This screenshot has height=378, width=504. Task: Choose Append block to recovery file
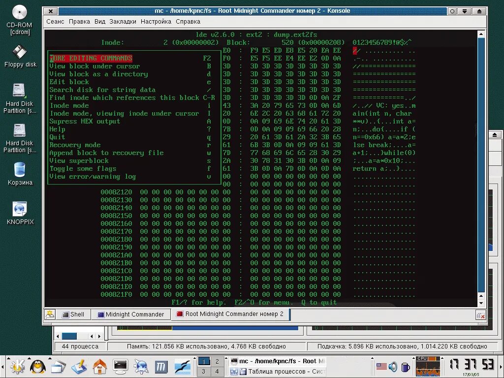tap(130, 153)
